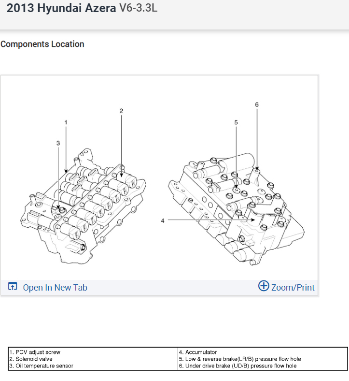Click the 2013 Hyundai Azera title
This screenshot has width=349, height=381.
[61, 8]
